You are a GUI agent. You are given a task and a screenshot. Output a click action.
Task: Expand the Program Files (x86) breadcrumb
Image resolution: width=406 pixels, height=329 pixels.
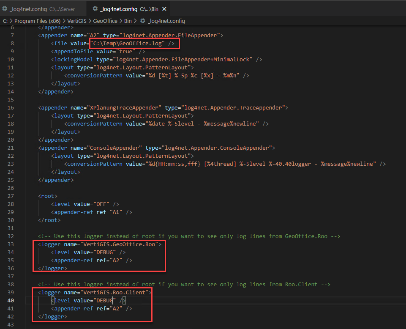(38, 21)
